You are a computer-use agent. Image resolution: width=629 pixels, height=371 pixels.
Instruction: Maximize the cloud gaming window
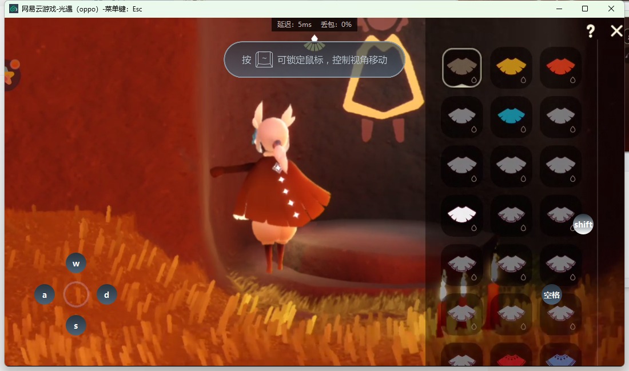(x=585, y=9)
